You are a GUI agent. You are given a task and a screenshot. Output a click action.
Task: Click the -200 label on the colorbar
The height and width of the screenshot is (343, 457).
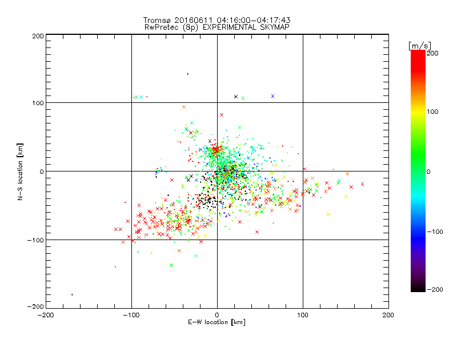pos(435,289)
